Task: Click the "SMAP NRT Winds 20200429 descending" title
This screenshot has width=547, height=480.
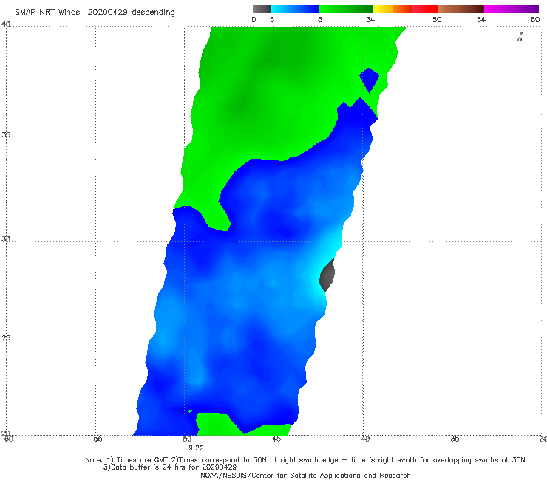Action: point(95,13)
